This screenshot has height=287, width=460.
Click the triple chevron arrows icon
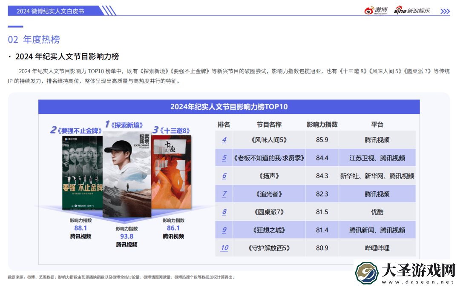pos(445,11)
